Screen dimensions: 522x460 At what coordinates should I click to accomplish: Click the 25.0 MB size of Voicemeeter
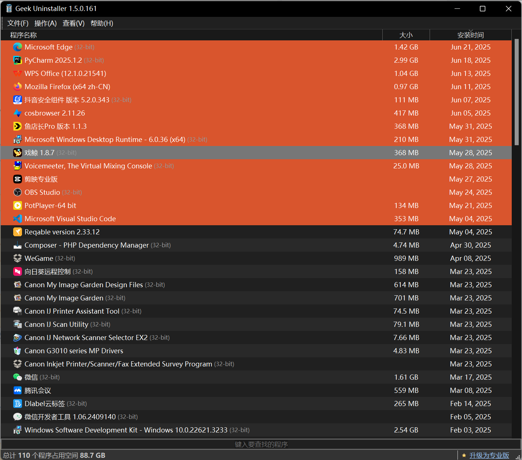pos(406,166)
